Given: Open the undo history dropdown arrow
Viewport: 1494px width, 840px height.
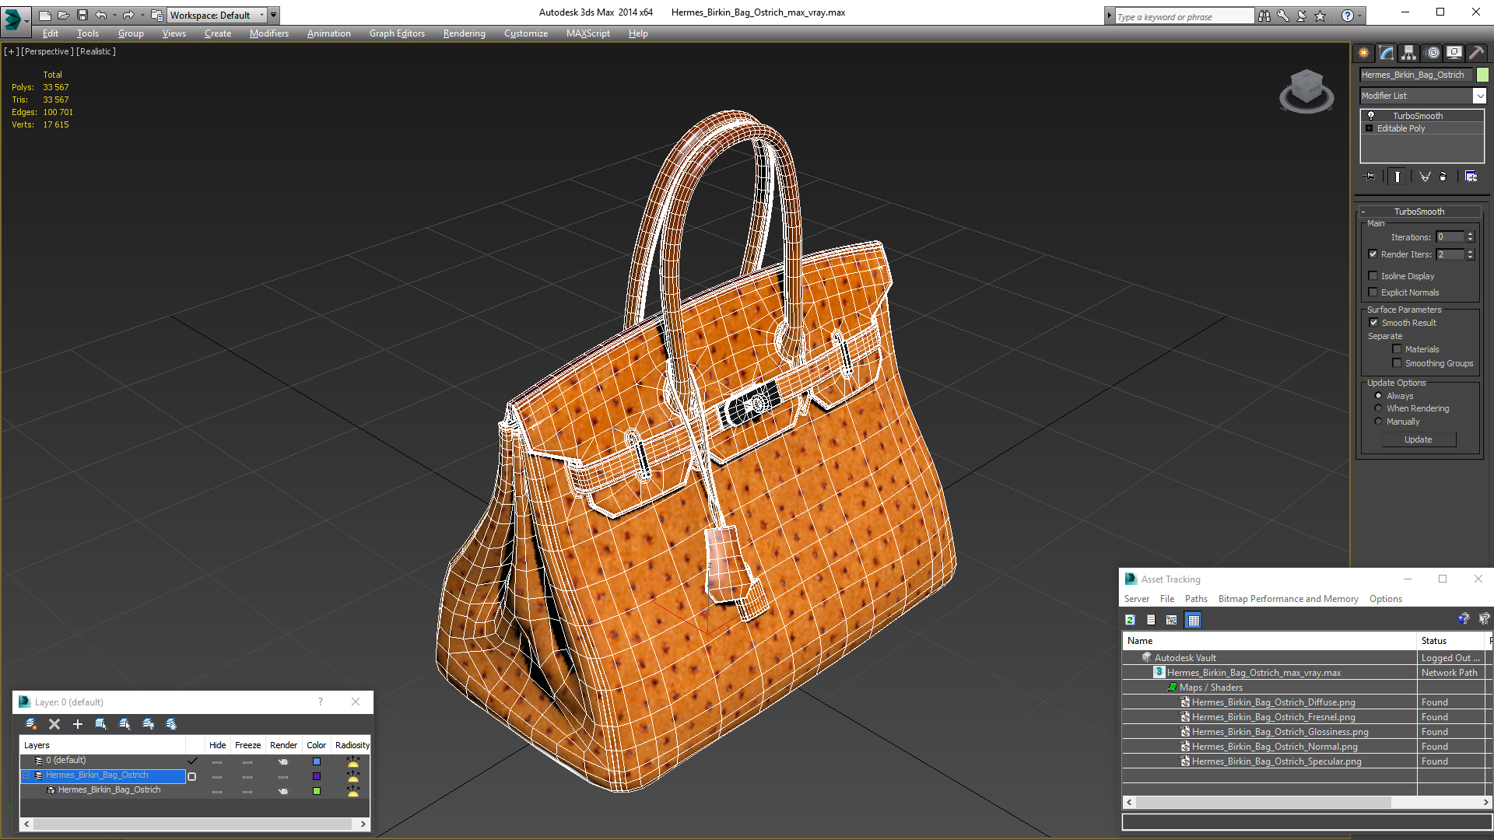Looking at the screenshot, I should click(114, 15).
